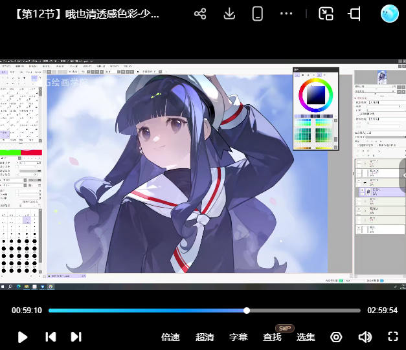Open the 选集 episode list
Image resolution: width=406 pixels, height=350 pixels.
click(x=306, y=337)
